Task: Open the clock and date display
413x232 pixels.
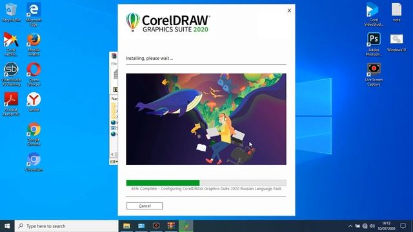Action: (x=387, y=226)
